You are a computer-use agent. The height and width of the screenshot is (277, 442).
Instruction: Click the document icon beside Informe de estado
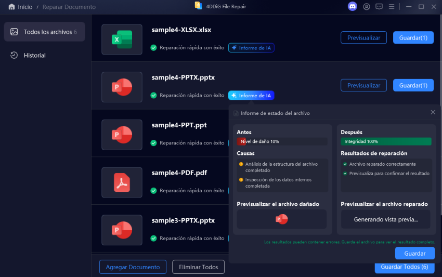coord(236,113)
